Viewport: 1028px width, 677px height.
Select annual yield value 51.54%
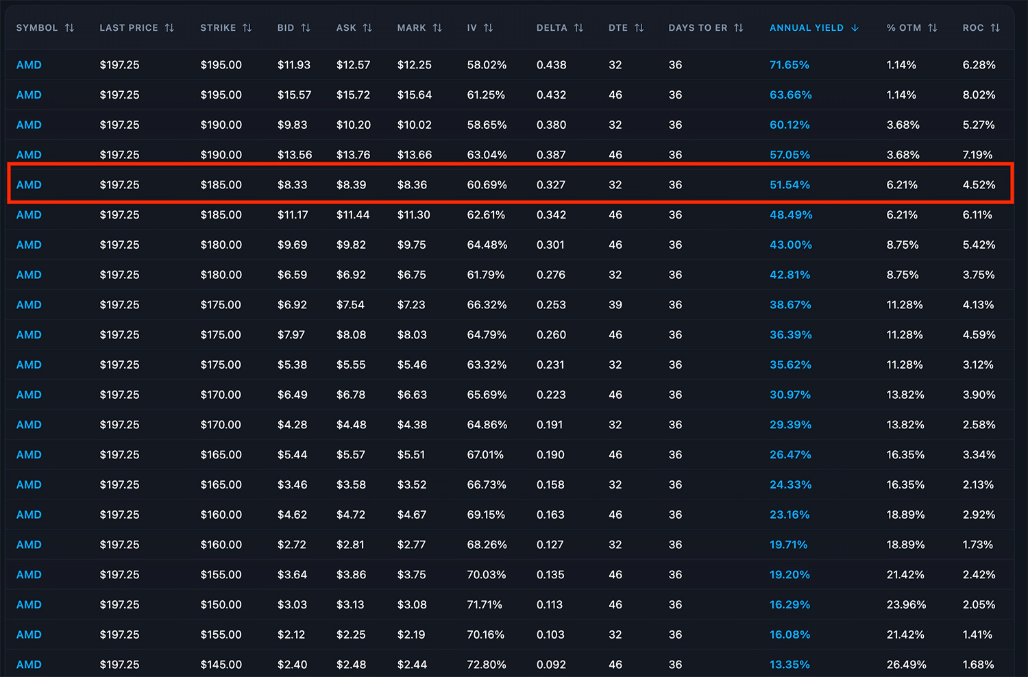(x=790, y=185)
